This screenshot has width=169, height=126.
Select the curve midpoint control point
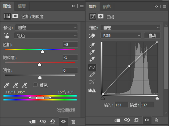pyautogui.click(x=129, y=66)
